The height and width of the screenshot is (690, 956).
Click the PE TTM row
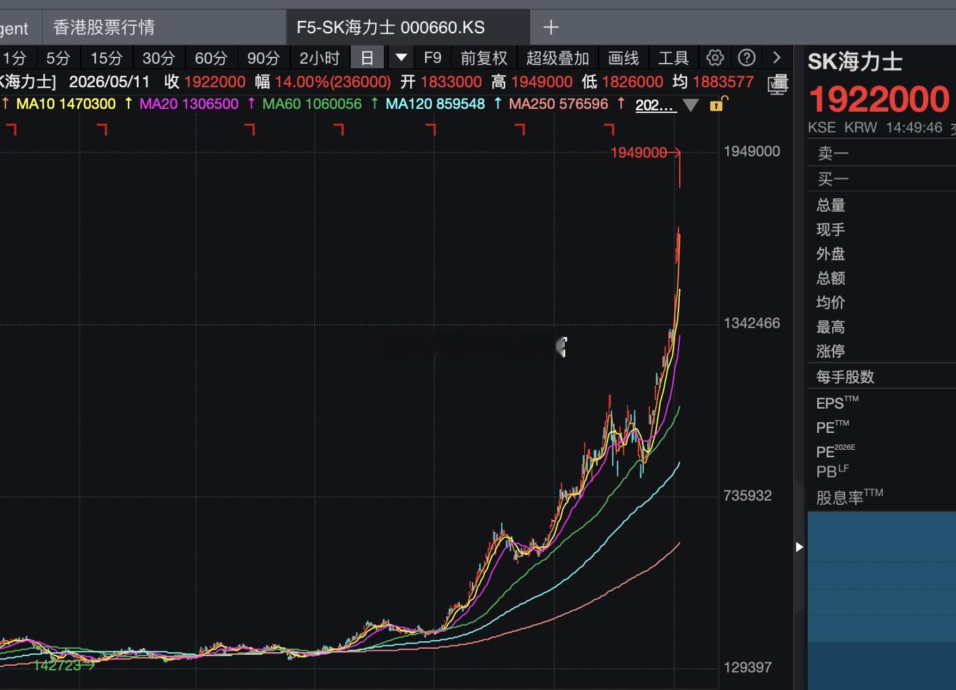coord(882,427)
